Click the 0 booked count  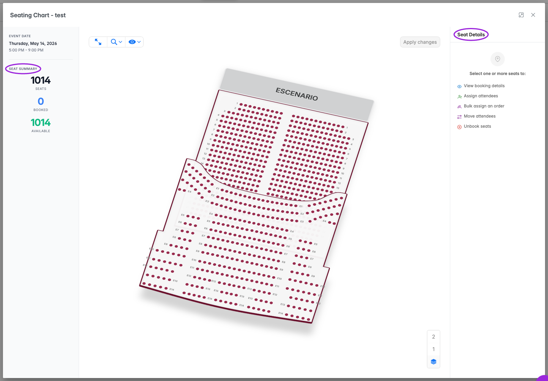click(x=41, y=102)
